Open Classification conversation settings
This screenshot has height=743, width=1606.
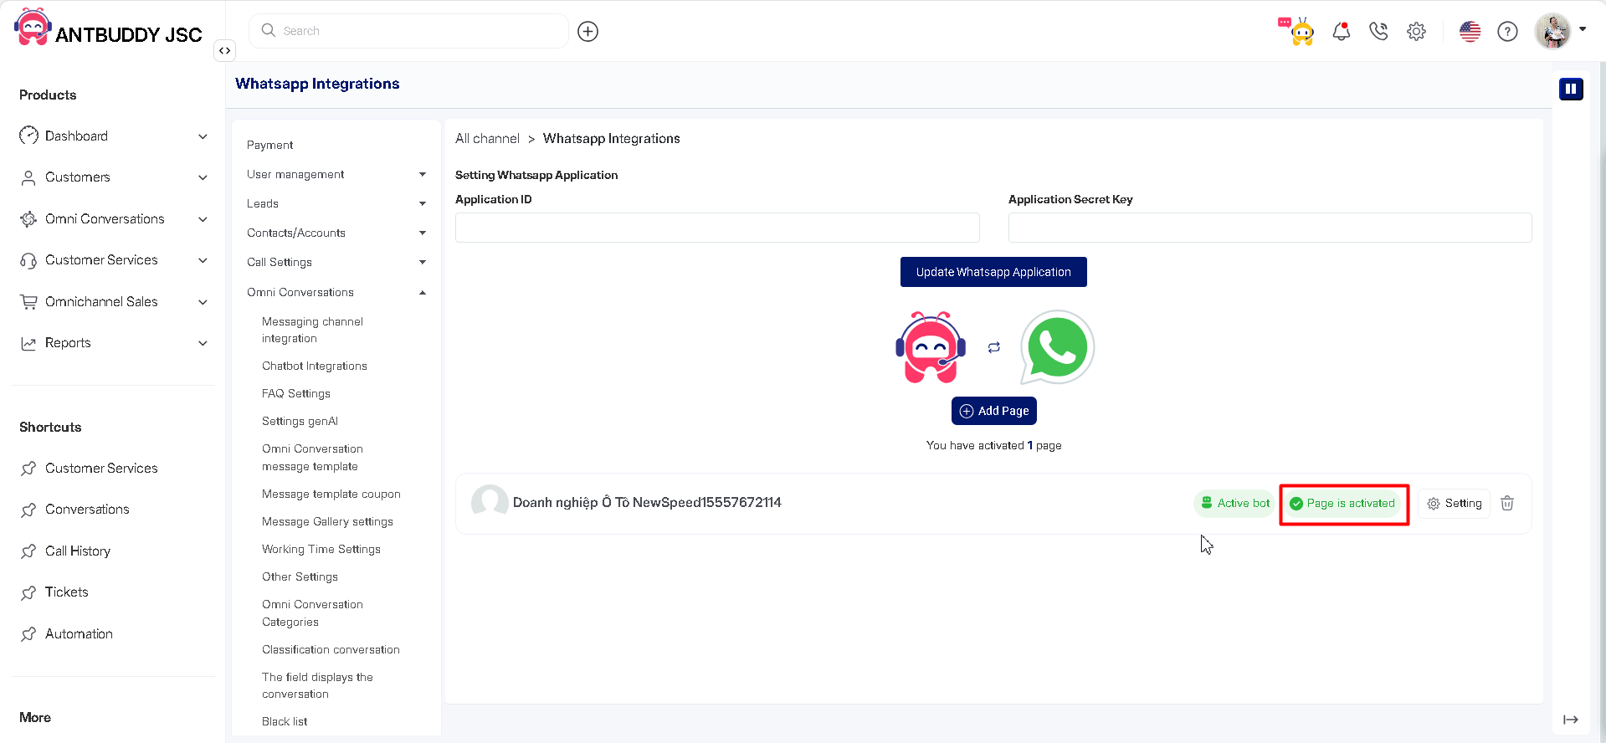point(331,649)
